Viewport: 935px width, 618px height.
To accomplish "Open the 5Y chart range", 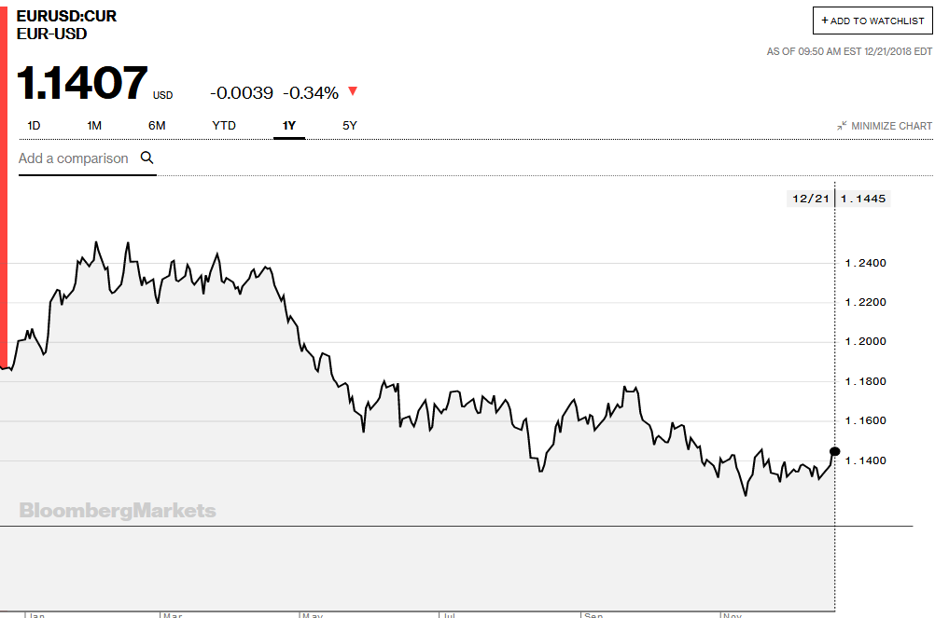I will (x=350, y=125).
